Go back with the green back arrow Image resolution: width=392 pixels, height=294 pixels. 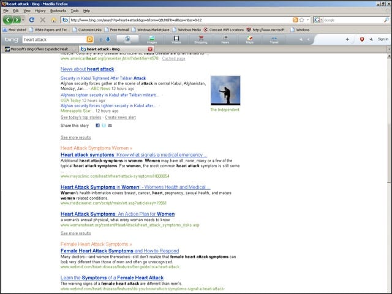[8, 20]
